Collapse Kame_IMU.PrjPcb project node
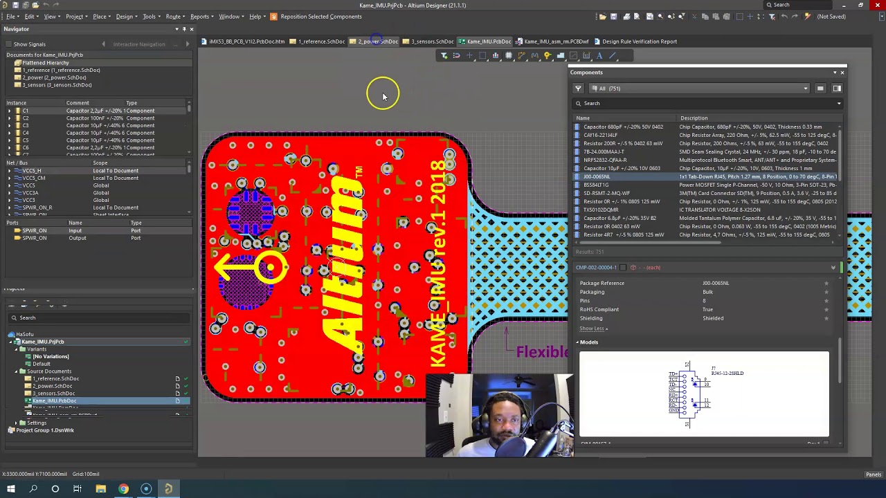This screenshot has height=498, width=886. coord(10,342)
